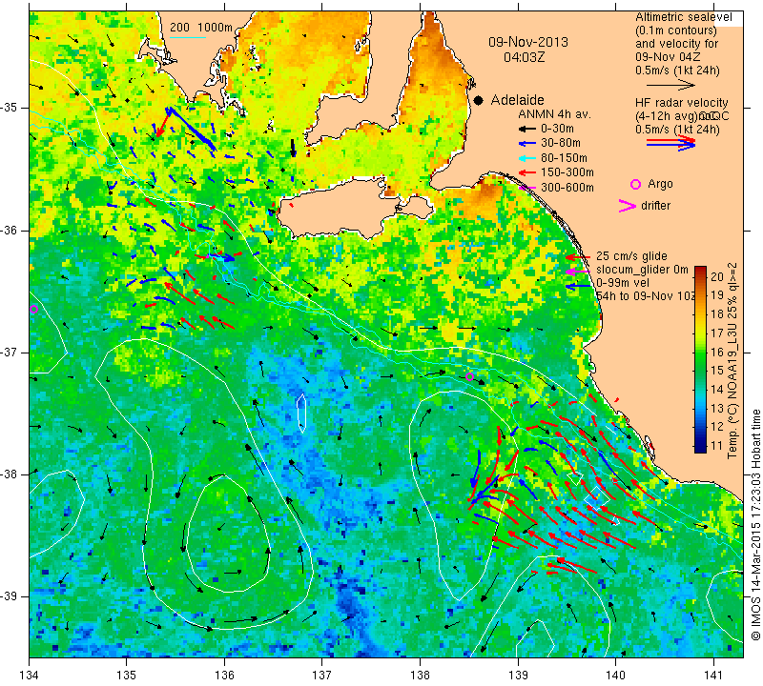Click the black Adelaide city marker dot

(x=478, y=100)
